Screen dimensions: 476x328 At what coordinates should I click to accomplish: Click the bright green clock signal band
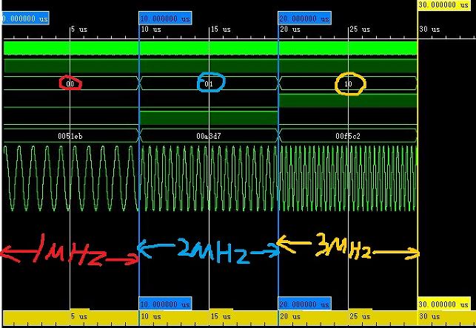(211, 48)
